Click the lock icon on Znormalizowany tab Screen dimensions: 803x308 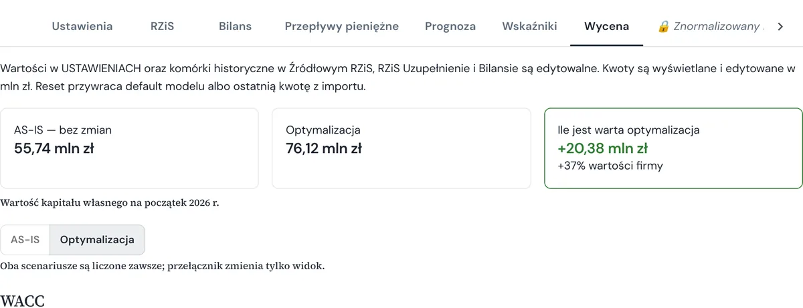click(x=663, y=27)
